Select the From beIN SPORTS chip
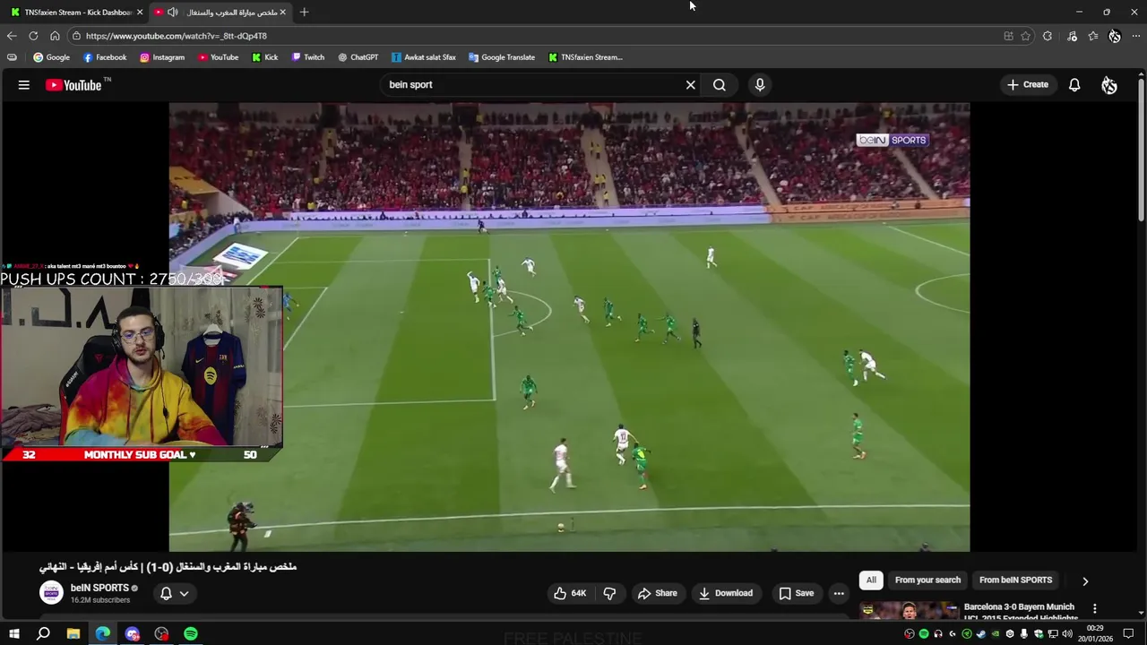This screenshot has height=645, width=1147. pyautogui.click(x=1015, y=580)
